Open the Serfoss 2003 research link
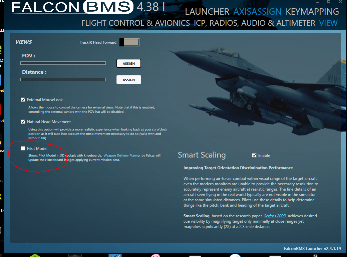Viewport: 347px width, 257px height. click(x=275, y=216)
